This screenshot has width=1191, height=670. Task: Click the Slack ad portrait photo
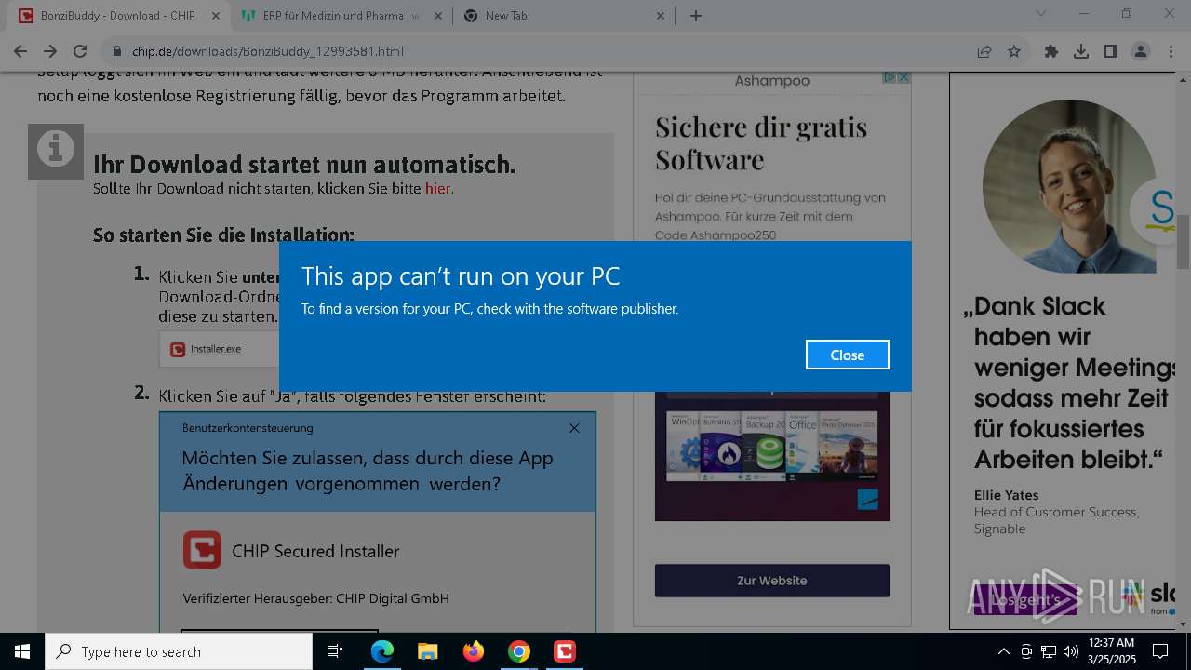tap(1068, 186)
